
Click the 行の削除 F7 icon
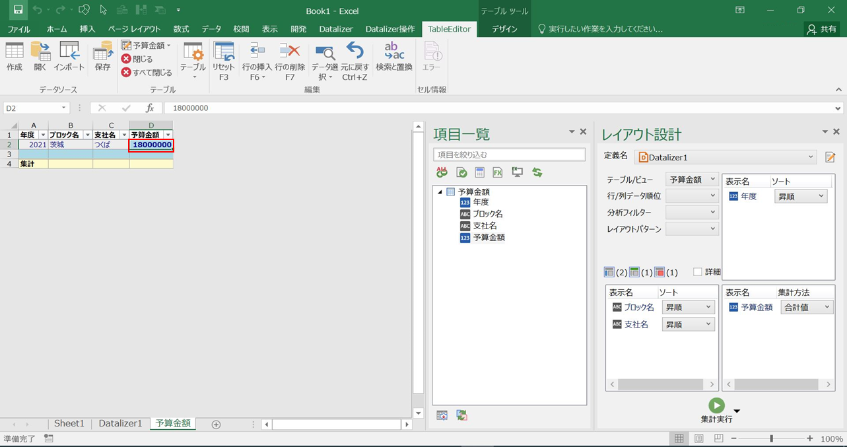point(290,59)
